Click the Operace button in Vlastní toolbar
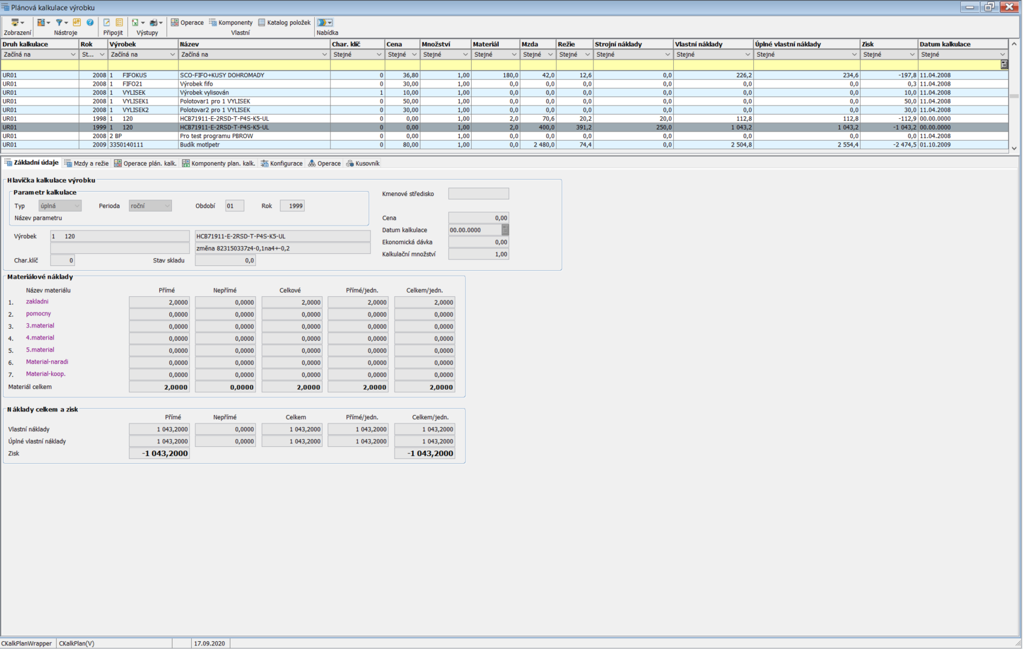 coord(187,22)
